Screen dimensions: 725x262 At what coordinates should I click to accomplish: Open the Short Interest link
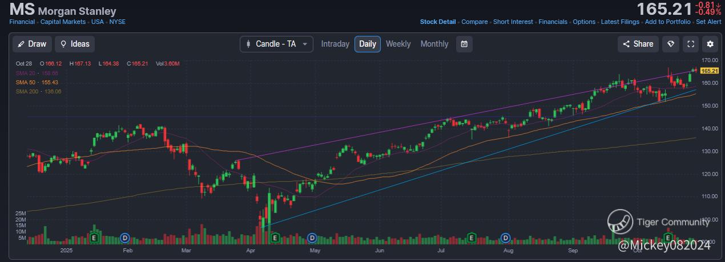[513, 22]
